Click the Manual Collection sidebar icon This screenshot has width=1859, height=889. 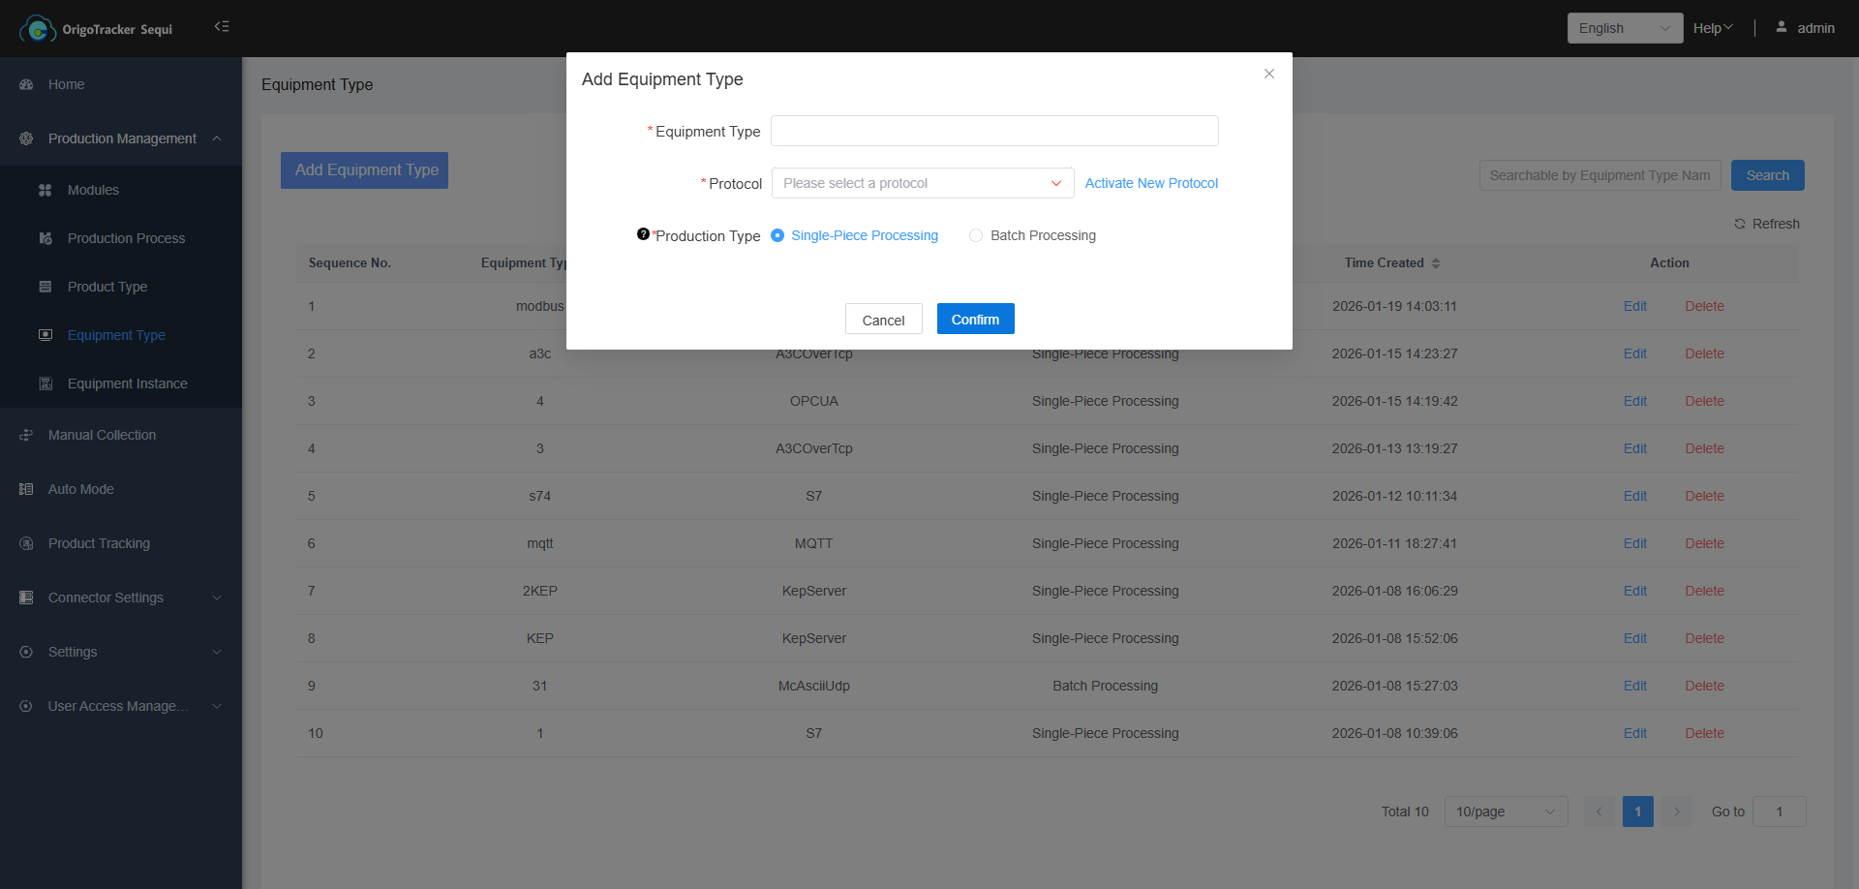click(x=26, y=435)
